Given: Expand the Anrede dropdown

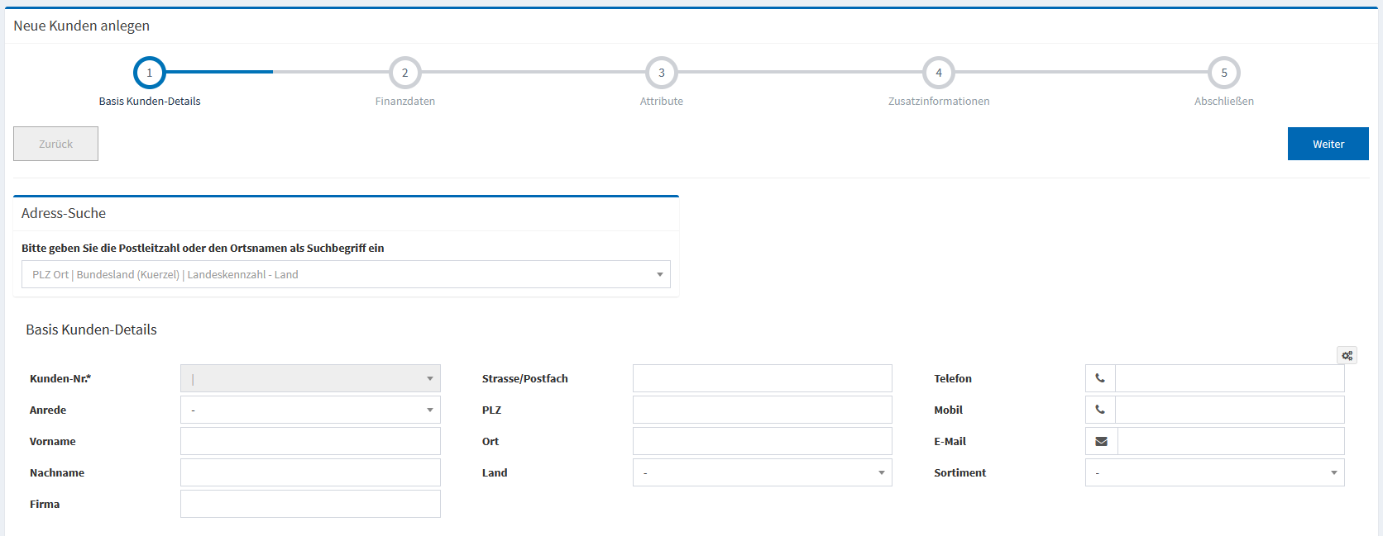Looking at the screenshot, I should (x=310, y=410).
